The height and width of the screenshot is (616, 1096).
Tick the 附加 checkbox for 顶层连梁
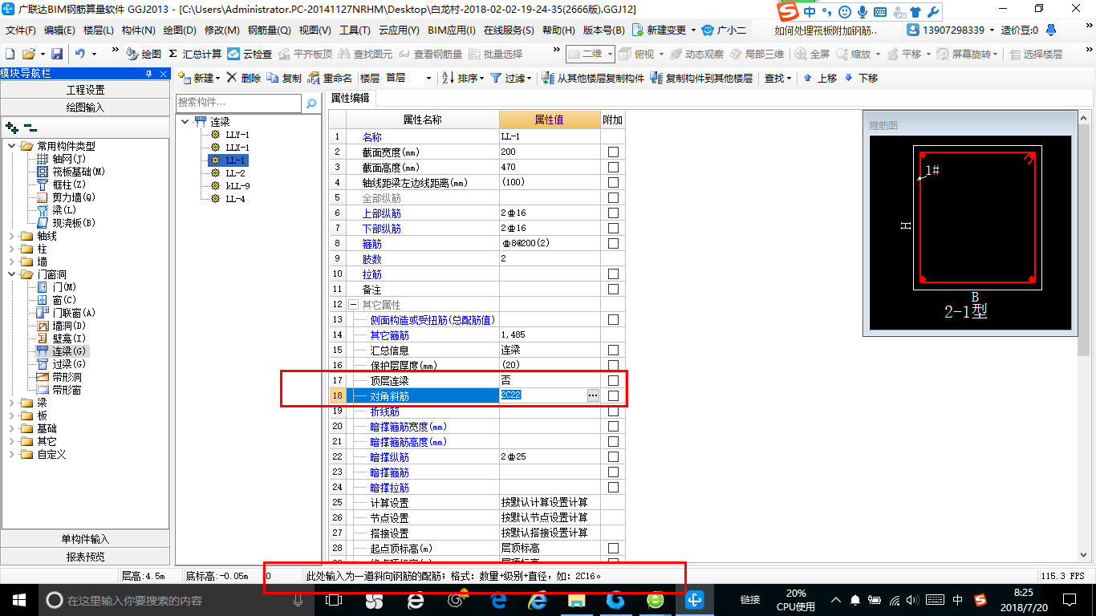[x=613, y=380]
